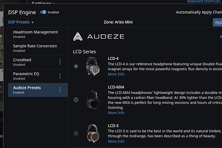Open the Keyboard Shortcuts link
The height and width of the screenshot is (148, 222).
pyautogui.click(x=204, y=1)
